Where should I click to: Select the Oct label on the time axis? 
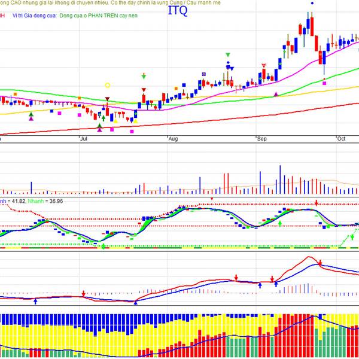tap(341, 139)
